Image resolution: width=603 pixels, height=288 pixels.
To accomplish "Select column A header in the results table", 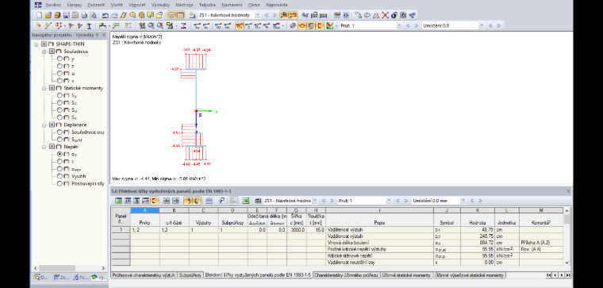I will pos(144,210).
